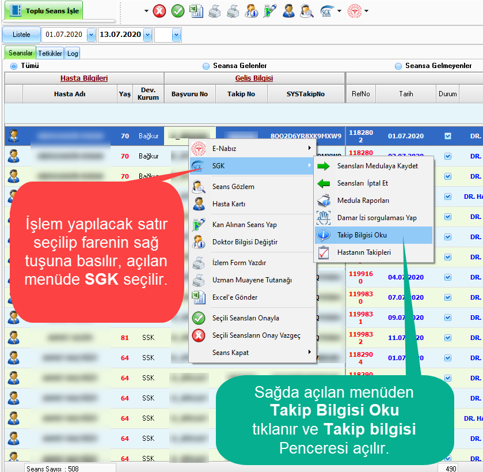Click the Tarih column header
Image resolution: width=483 pixels, height=472 pixels.
coord(406,94)
